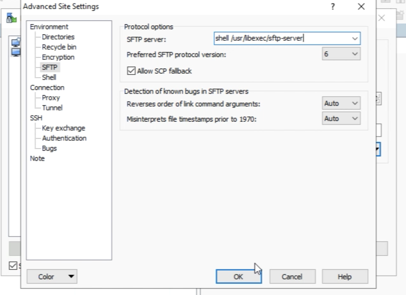
Task: Click the Color dropdown button
Action: [52, 277]
